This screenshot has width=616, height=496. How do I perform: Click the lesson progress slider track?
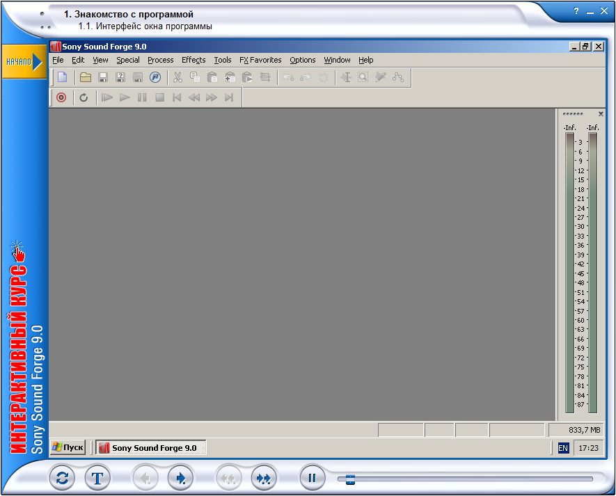[x=465, y=479]
